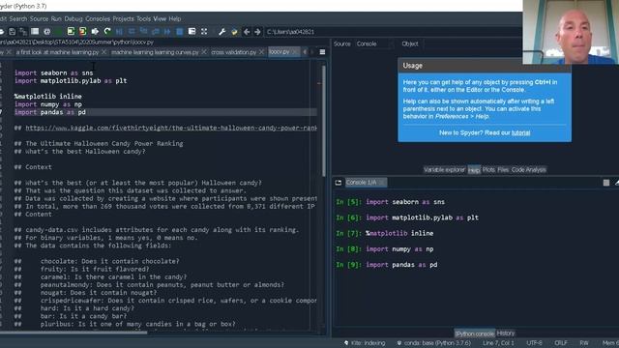Click the Save all files icon

[x=23, y=32]
